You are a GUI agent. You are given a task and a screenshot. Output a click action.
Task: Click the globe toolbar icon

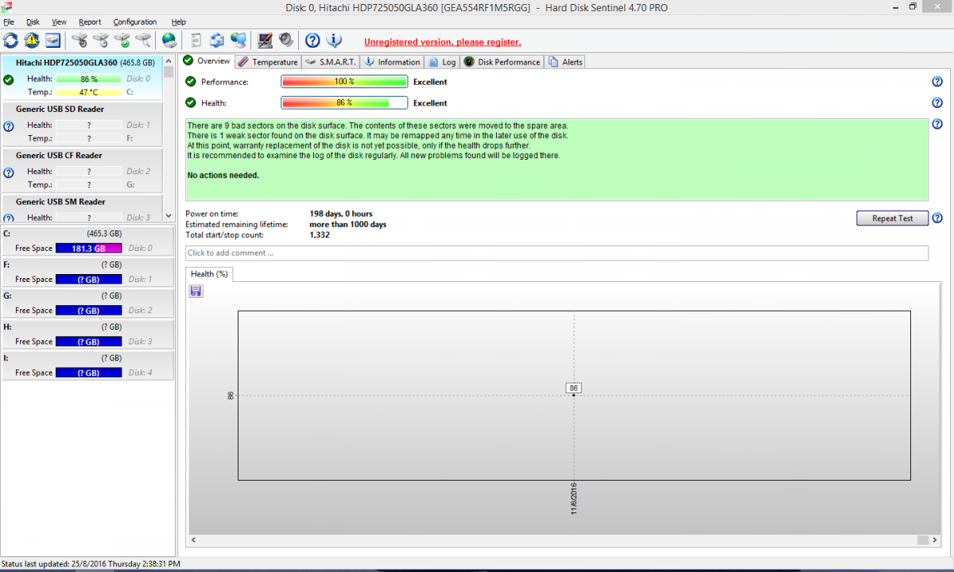[169, 40]
